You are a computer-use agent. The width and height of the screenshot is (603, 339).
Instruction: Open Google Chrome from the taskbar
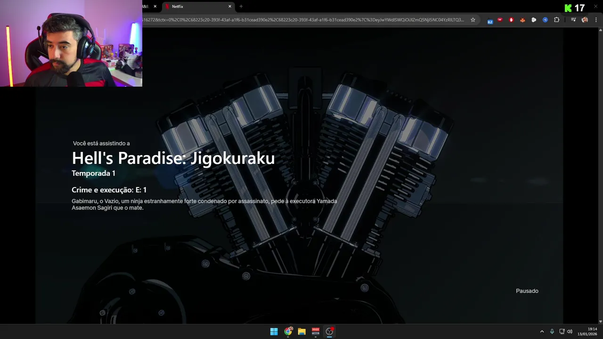pos(288,331)
